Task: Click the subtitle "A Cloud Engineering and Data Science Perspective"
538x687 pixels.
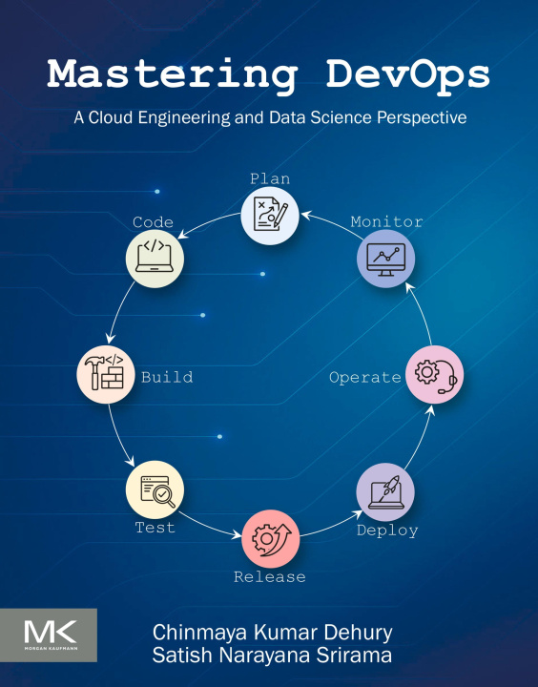Action: click(x=270, y=117)
